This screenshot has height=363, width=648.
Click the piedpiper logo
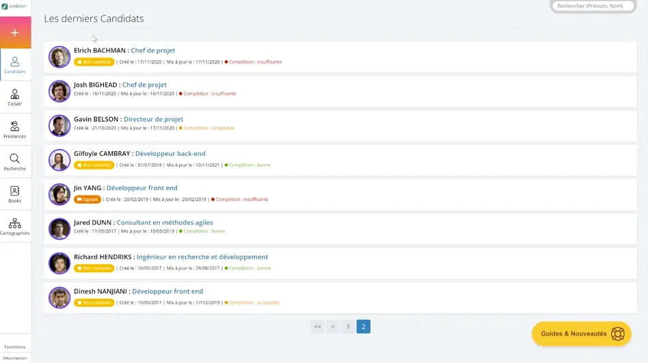pos(15,6)
